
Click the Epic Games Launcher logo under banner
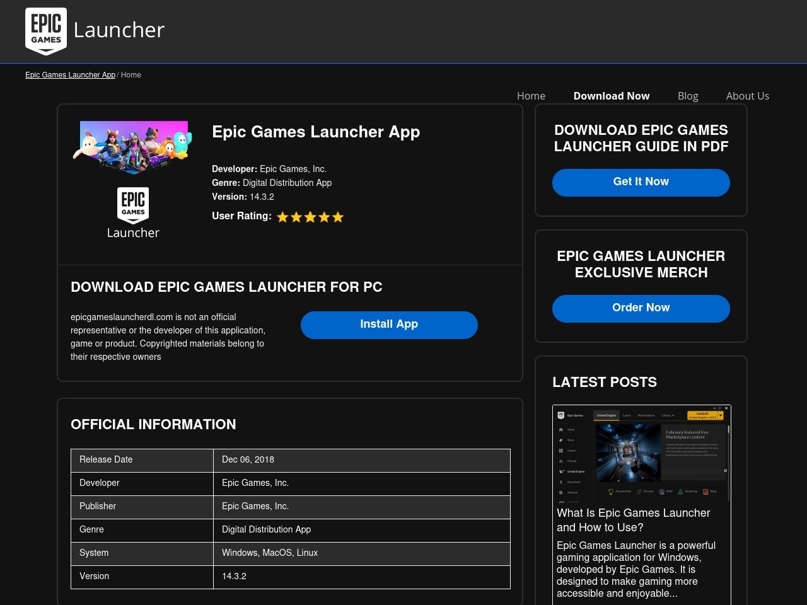click(x=133, y=213)
